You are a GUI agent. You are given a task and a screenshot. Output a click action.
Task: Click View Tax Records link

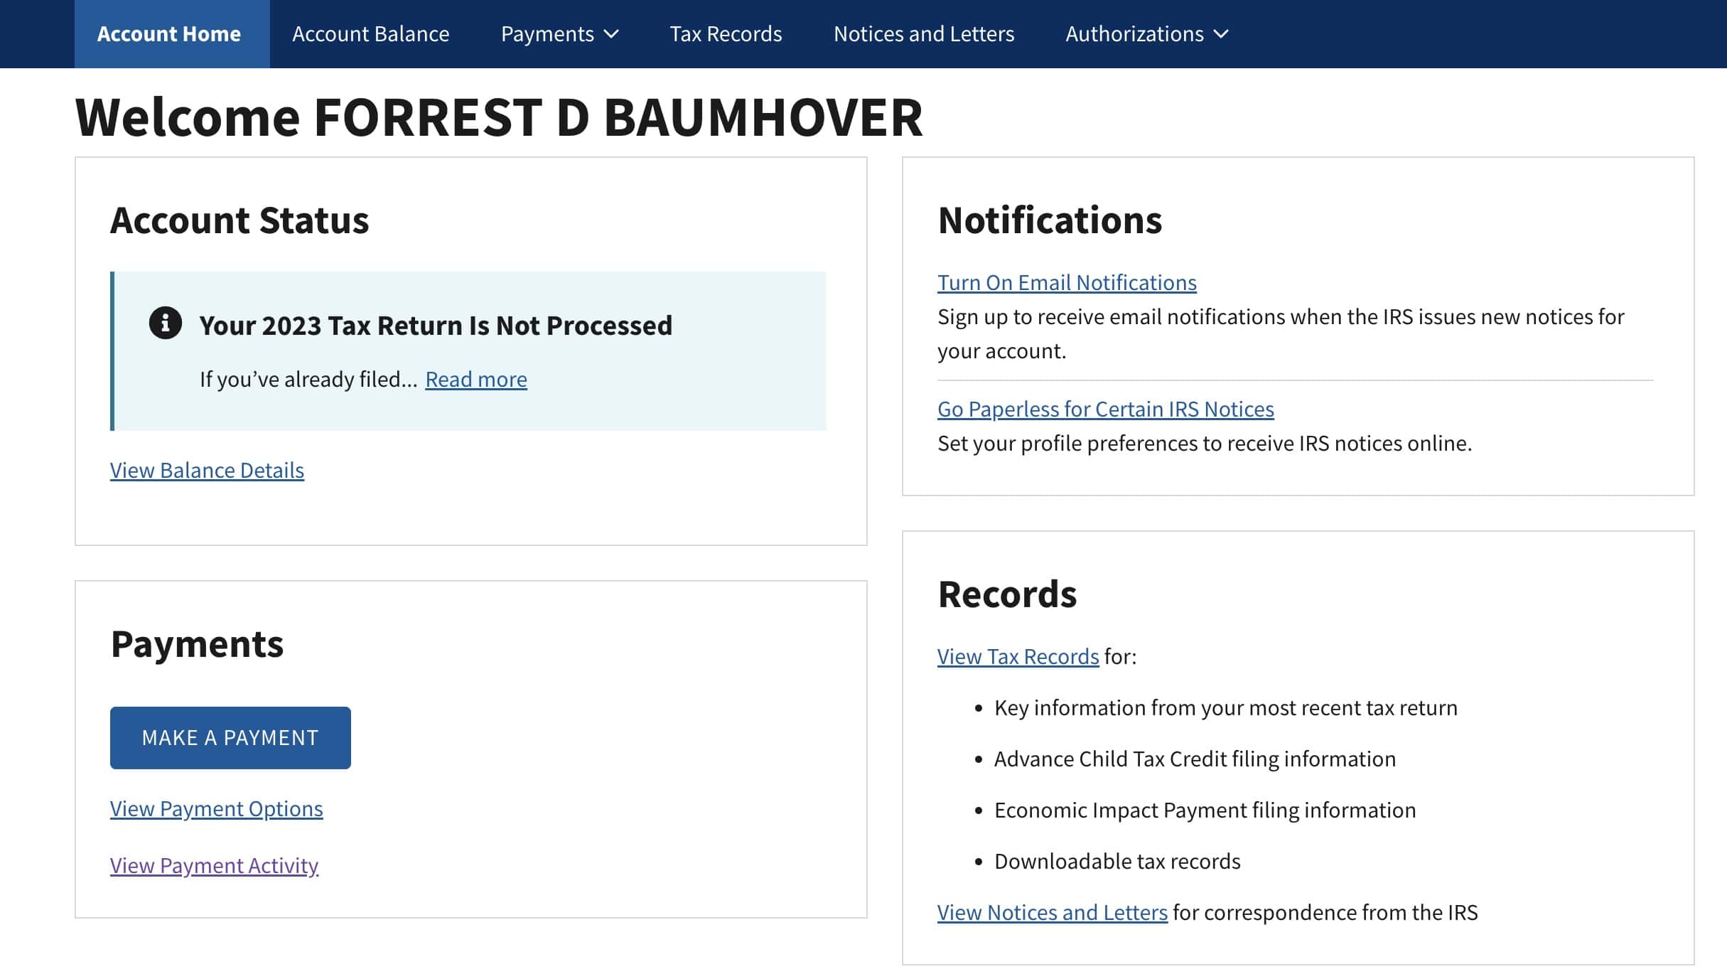[x=1018, y=655]
